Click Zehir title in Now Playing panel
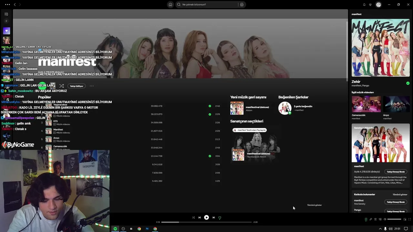This screenshot has height=232, width=413. [356, 82]
